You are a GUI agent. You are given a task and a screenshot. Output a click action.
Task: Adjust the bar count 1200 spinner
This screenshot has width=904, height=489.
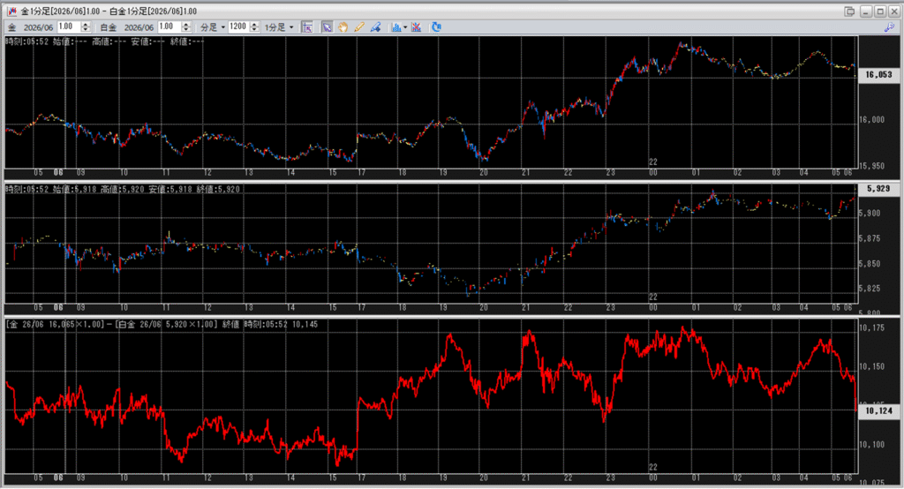coord(255,27)
